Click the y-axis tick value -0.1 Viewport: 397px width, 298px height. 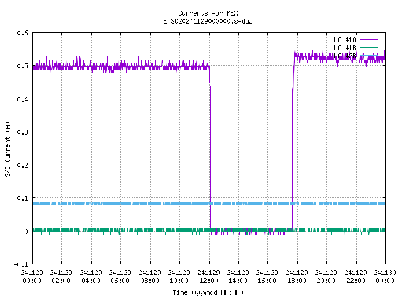click(20, 264)
